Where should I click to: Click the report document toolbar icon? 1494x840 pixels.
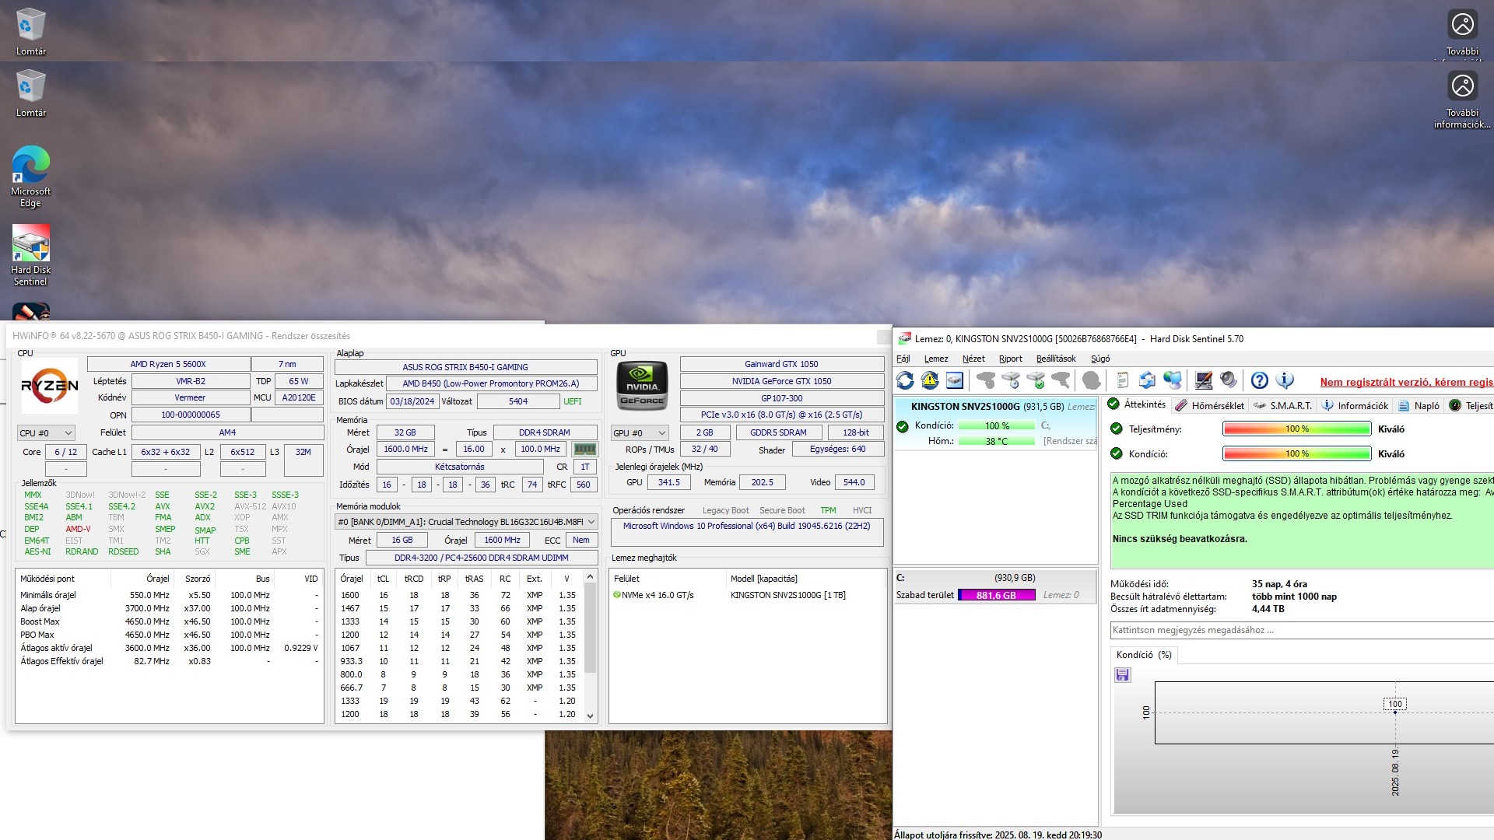pyautogui.click(x=1122, y=380)
